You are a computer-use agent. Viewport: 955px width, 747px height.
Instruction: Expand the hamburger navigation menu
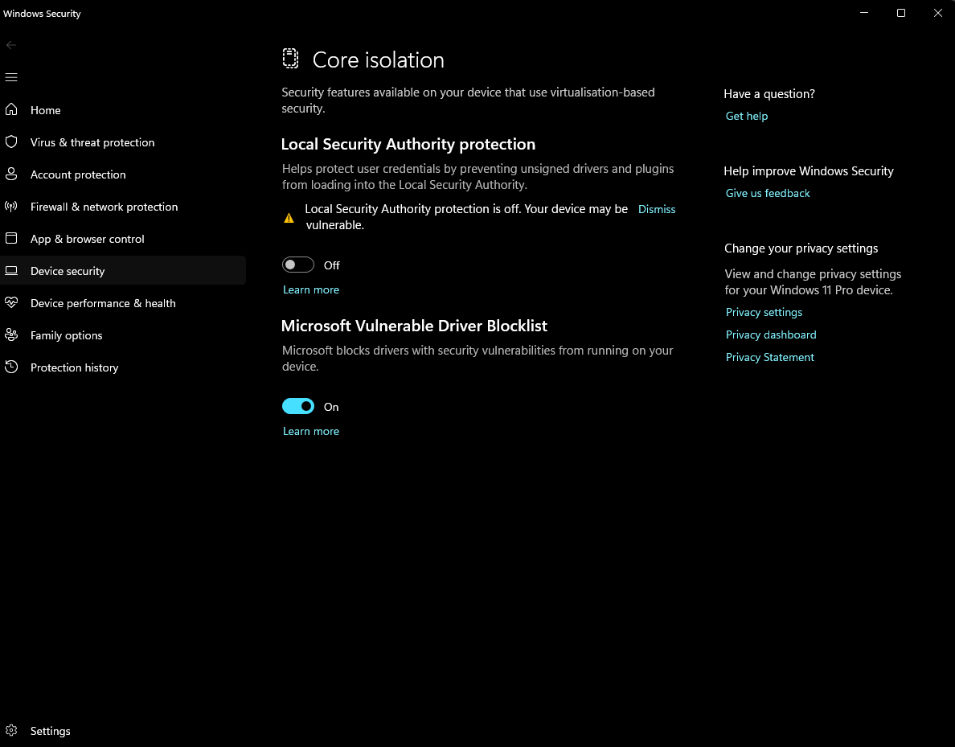pos(11,77)
